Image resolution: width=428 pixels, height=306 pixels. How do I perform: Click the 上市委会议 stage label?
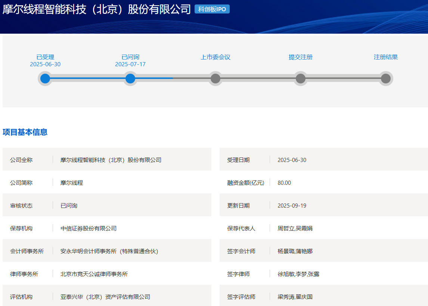215,57
